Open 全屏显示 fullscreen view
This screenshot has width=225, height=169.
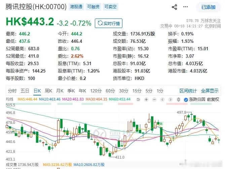click(210, 91)
